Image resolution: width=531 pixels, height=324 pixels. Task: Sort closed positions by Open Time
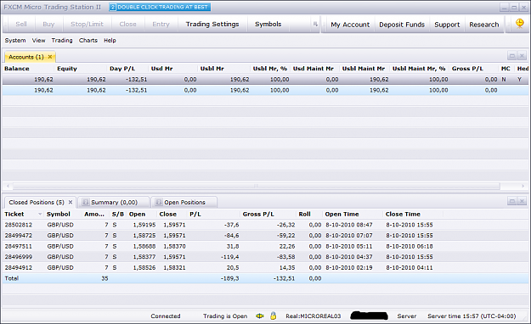click(342, 214)
